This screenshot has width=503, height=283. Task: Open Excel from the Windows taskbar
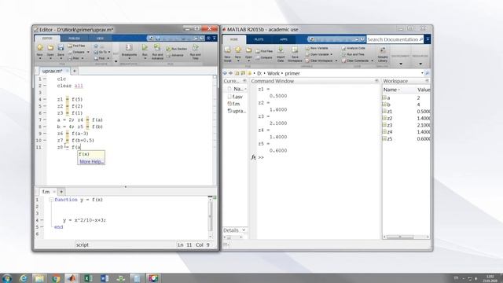(x=88, y=278)
